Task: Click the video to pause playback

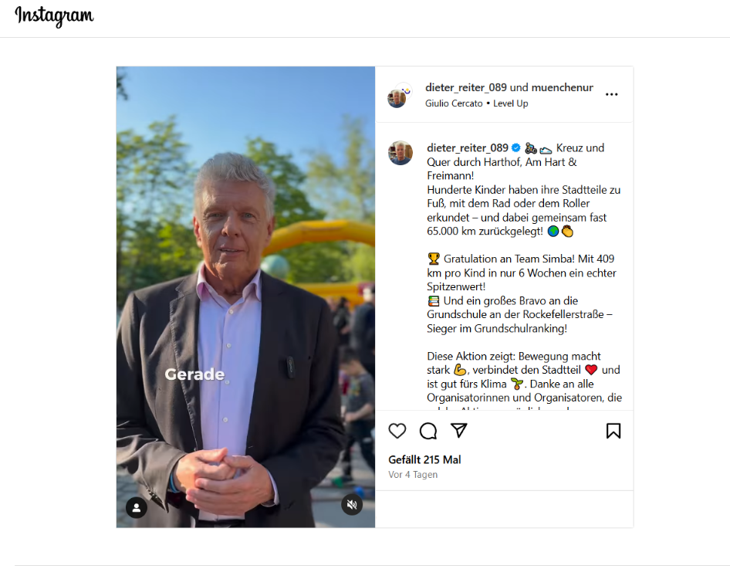Action: pos(245,296)
